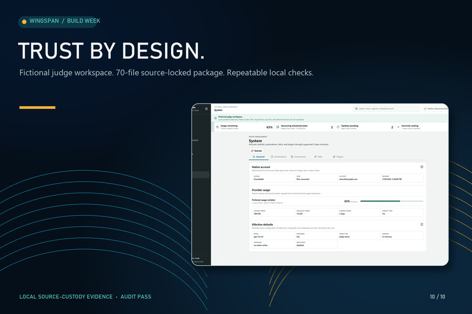The image size is (472, 314).
Task: Focus the Search views, agents field
Action: (x=387, y=109)
